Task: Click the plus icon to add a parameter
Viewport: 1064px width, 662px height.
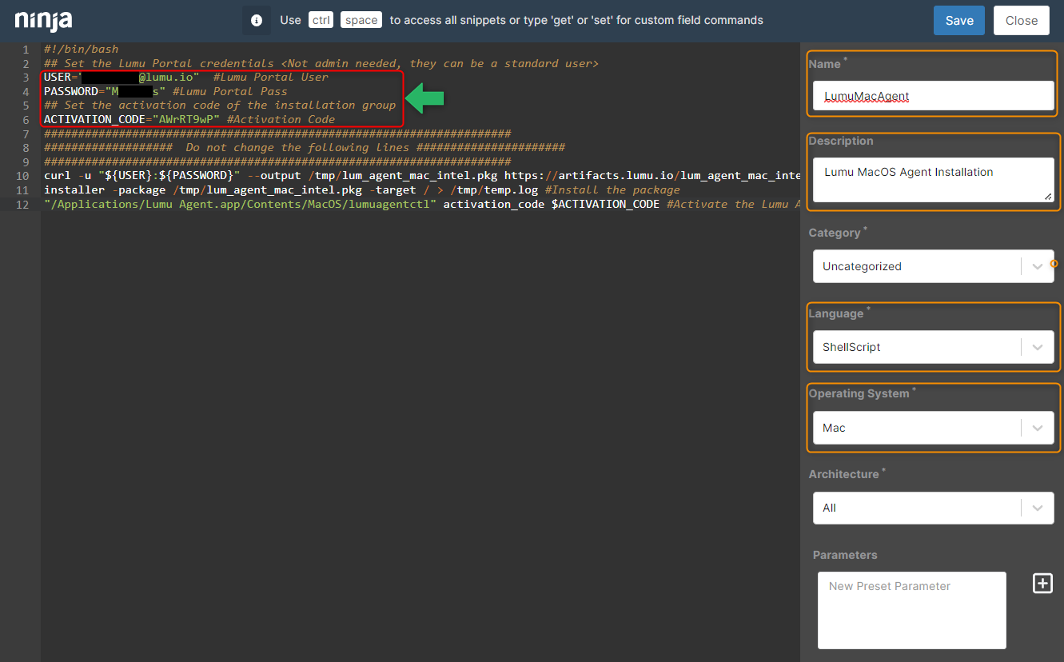Action: coord(1042,583)
